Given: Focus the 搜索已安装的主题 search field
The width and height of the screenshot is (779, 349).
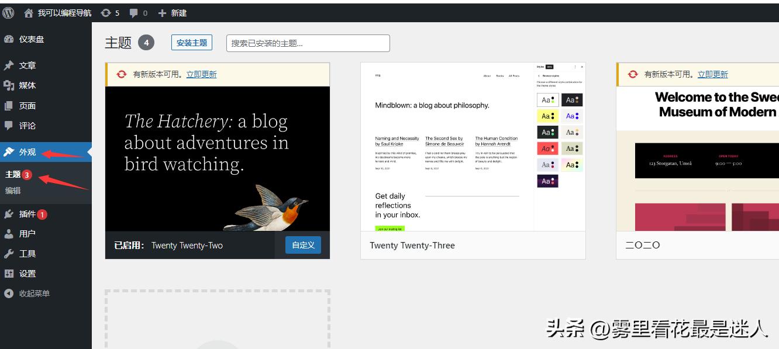Looking at the screenshot, I should click(308, 43).
